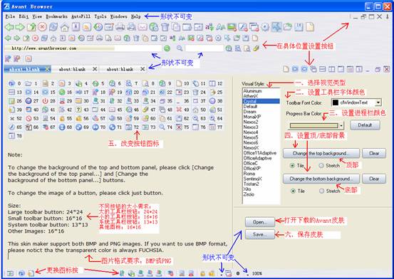Viewport: 394px width, 279px height.
Task: Click Default button for progress bar color
Action: (x=365, y=125)
